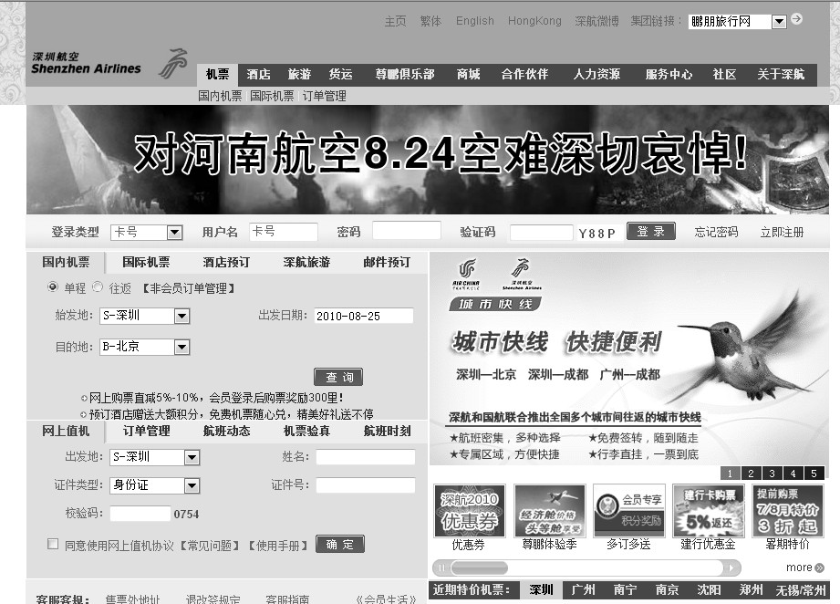Screen dimensions: 840x604
Task: Open the 社区 menu item
Action: (725, 75)
